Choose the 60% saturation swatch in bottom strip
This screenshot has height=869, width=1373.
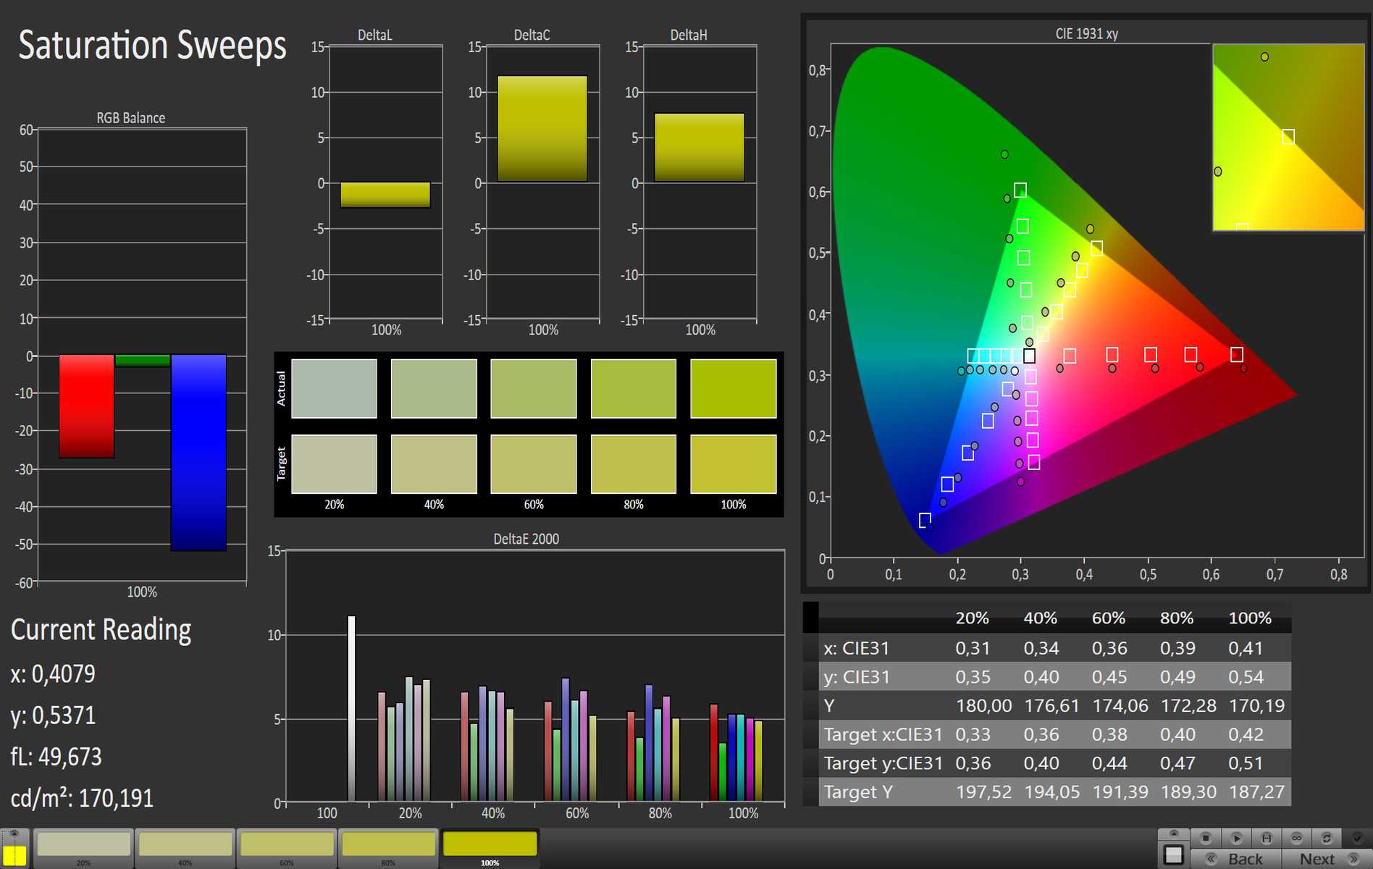(287, 846)
